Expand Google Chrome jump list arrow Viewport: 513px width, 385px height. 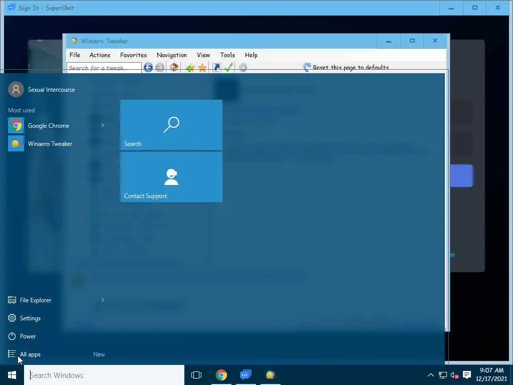point(102,126)
